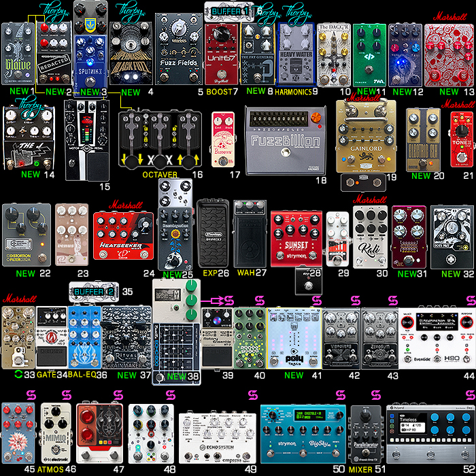
Task: Select the Fat General pedal numbered 8
Action: pos(258,54)
